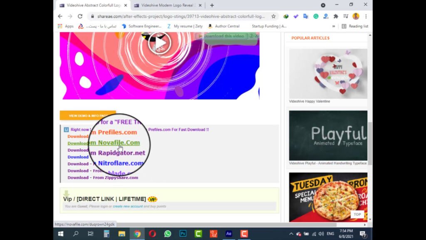Switch to the Videohive Modern Logo Reveal tab
This screenshot has height=240, width=426.
(167, 5)
